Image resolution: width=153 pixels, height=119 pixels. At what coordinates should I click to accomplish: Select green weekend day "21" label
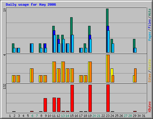pos(99,116)
